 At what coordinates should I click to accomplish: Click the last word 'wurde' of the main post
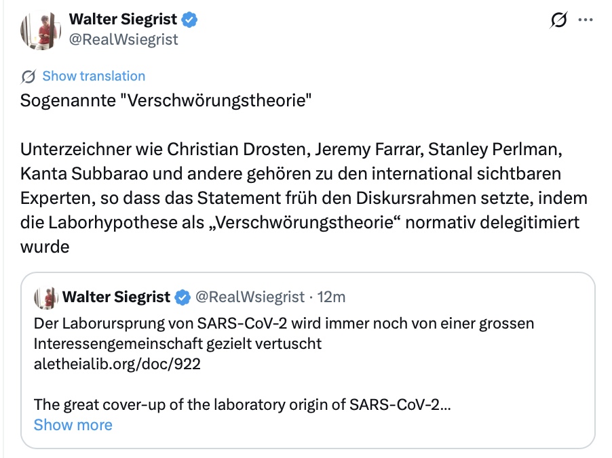pos(45,247)
